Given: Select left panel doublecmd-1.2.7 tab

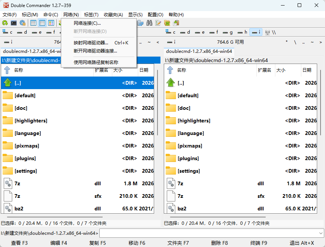Looking at the screenshot, I should [x=31, y=51].
